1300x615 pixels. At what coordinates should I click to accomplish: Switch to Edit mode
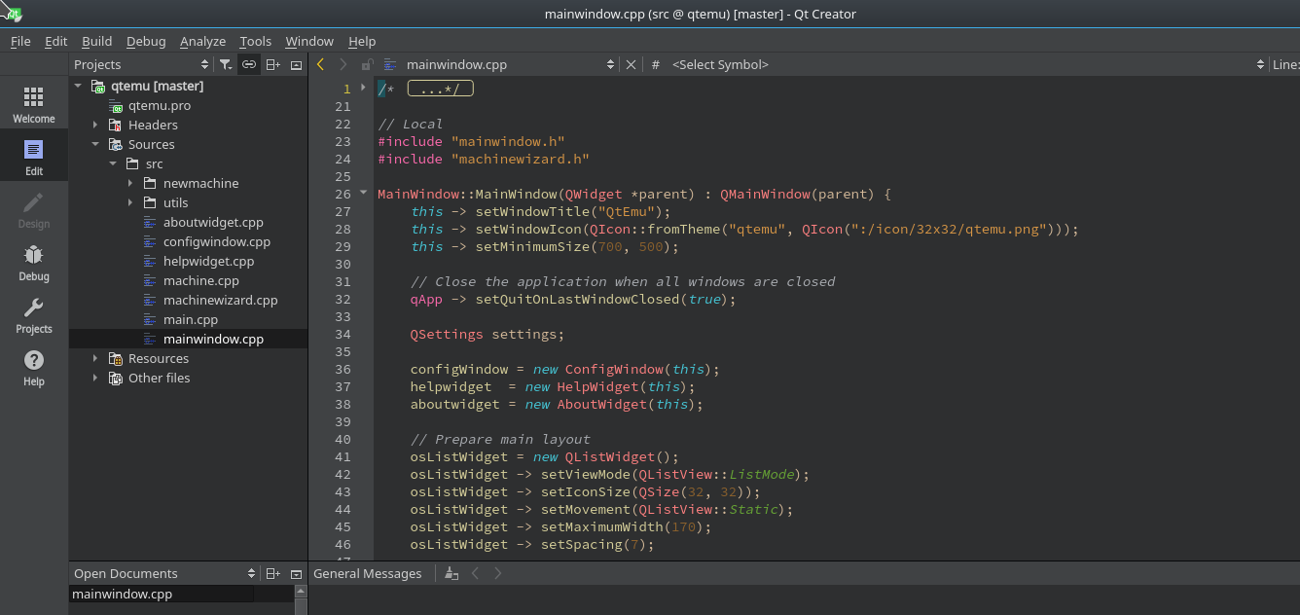[x=34, y=156]
